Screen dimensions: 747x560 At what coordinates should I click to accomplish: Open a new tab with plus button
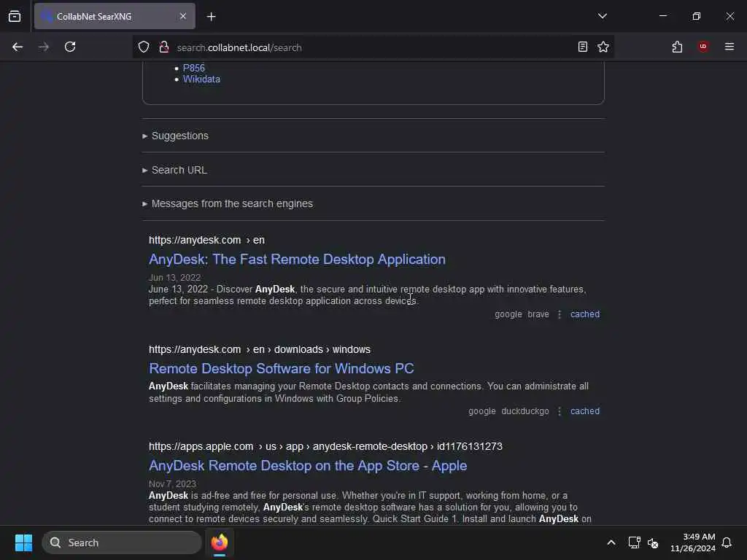tap(212, 17)
